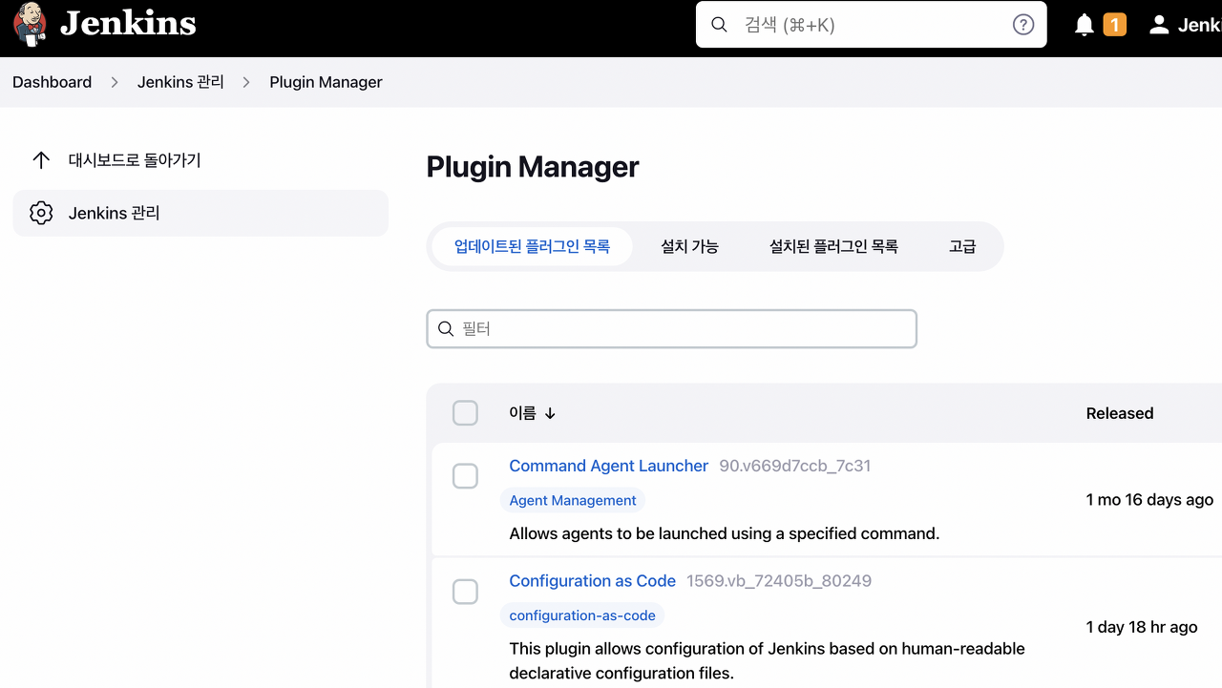Open search help question mark icon
This screenshot has width=1222, height=688.
(1023, 25)
